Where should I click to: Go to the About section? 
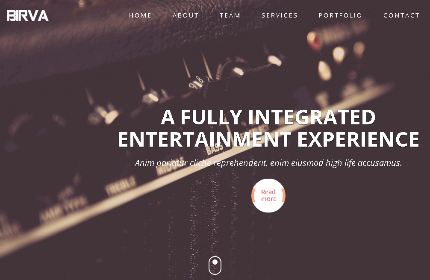tap(186, 15)
